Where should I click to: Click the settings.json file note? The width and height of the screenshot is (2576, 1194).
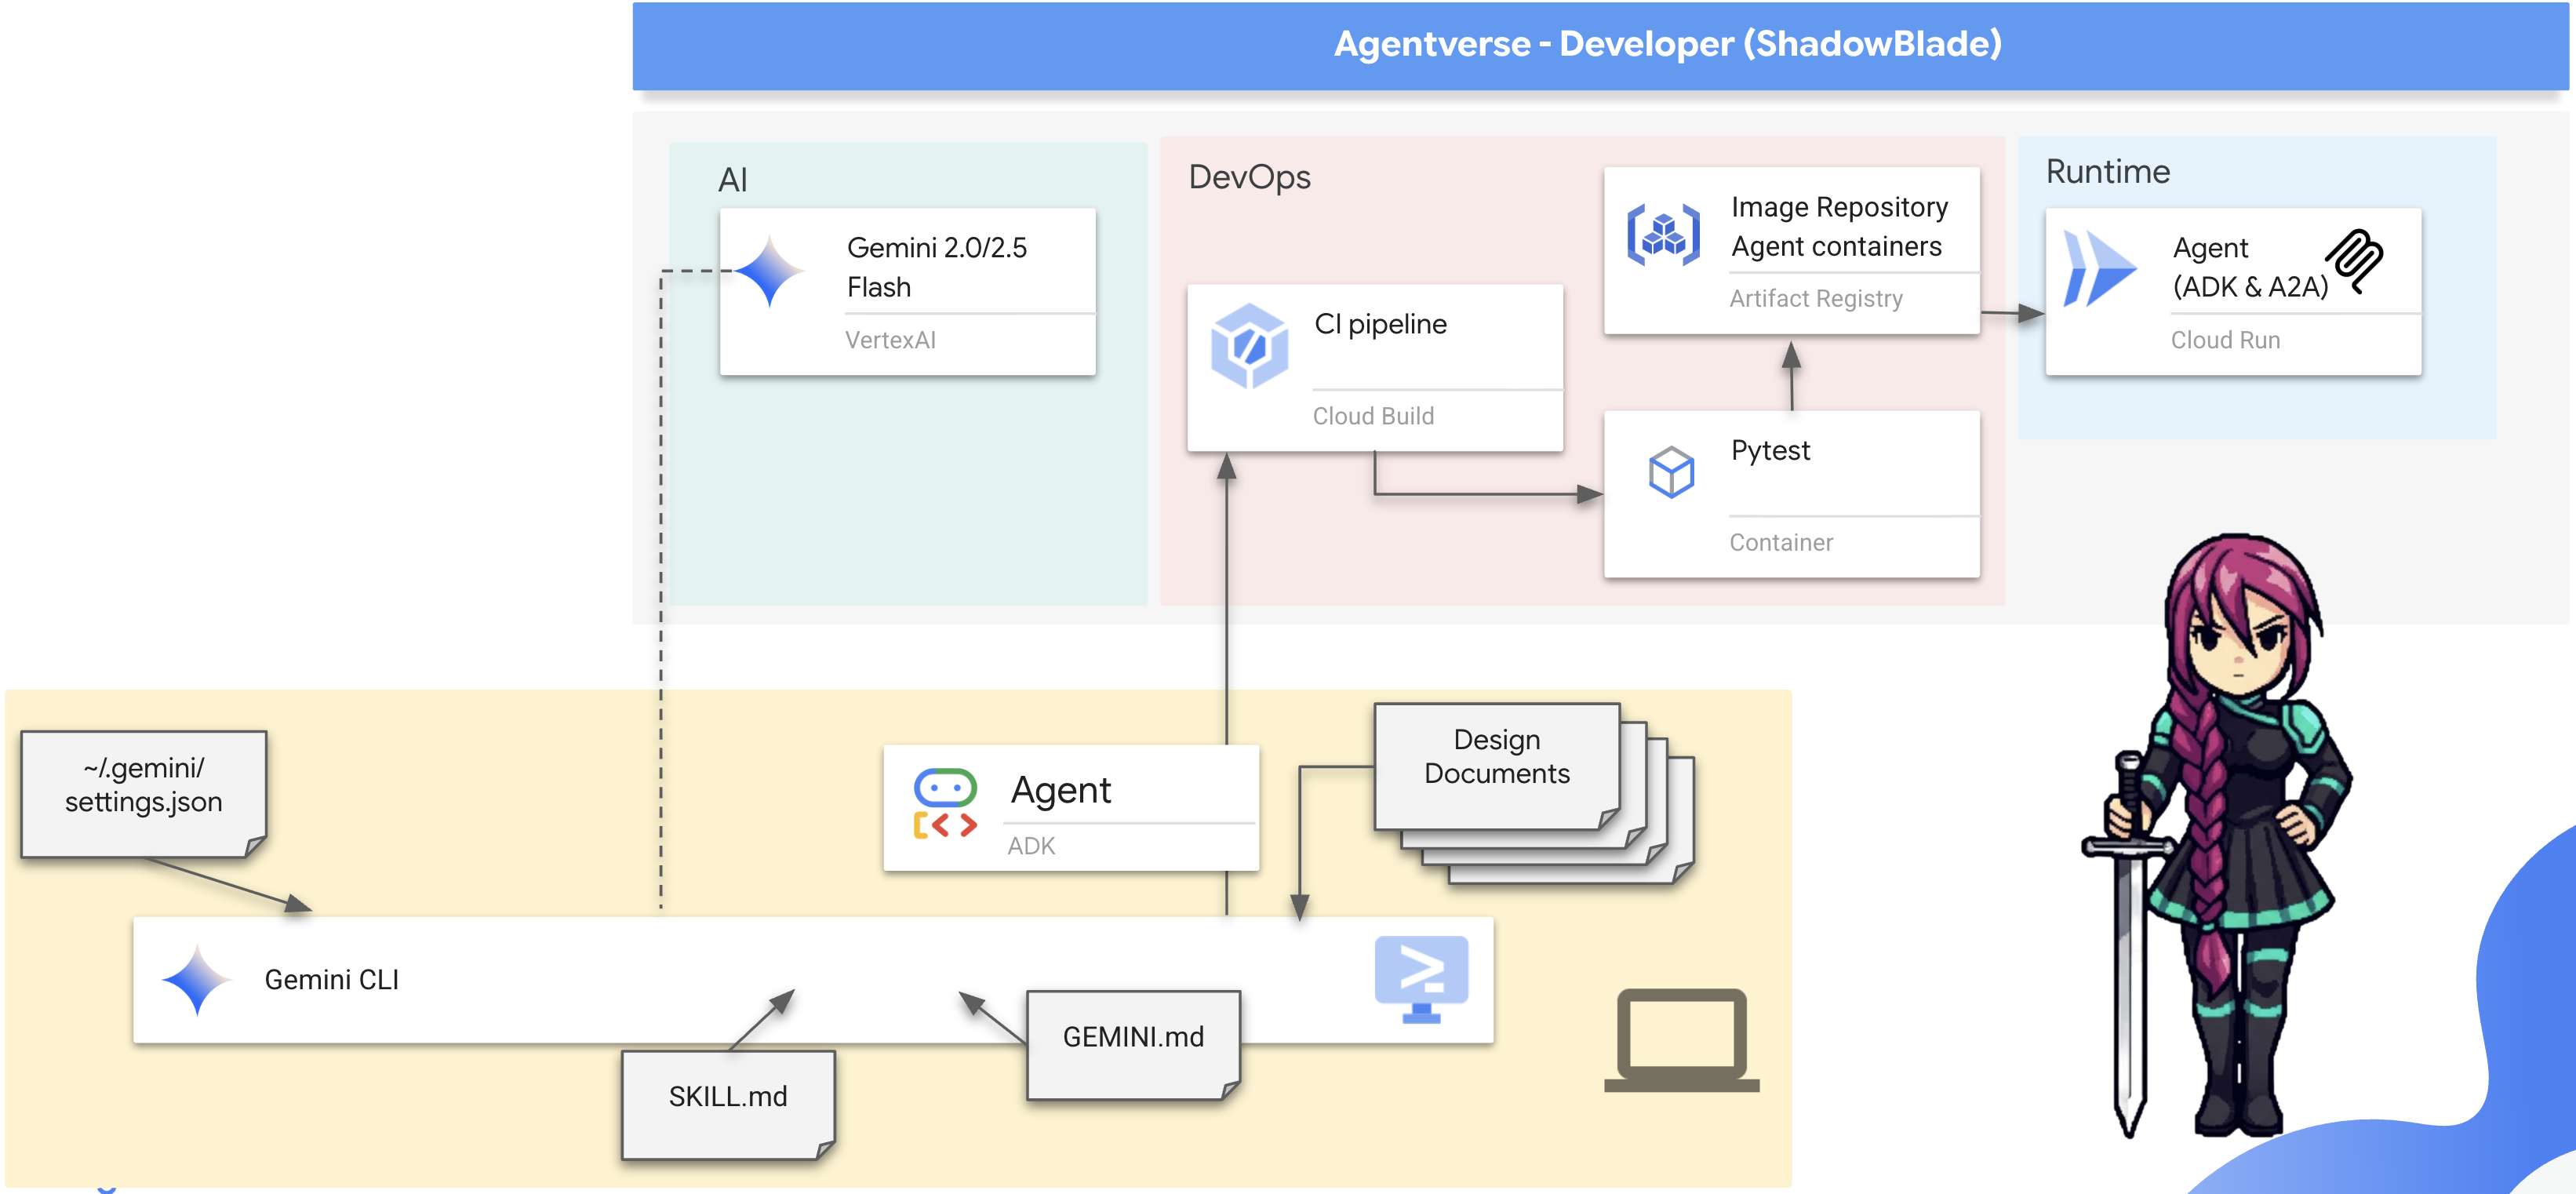click(x=144, y=791)
